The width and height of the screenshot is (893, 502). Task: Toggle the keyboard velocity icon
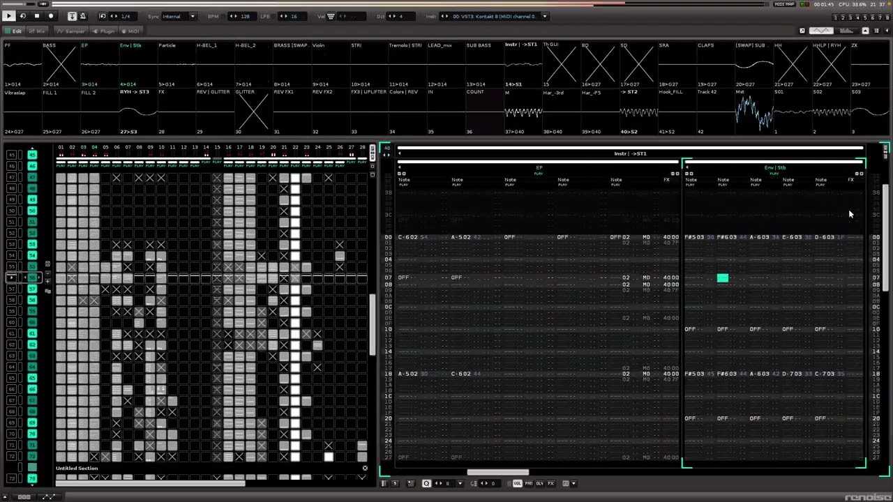(x=331, y=16)
